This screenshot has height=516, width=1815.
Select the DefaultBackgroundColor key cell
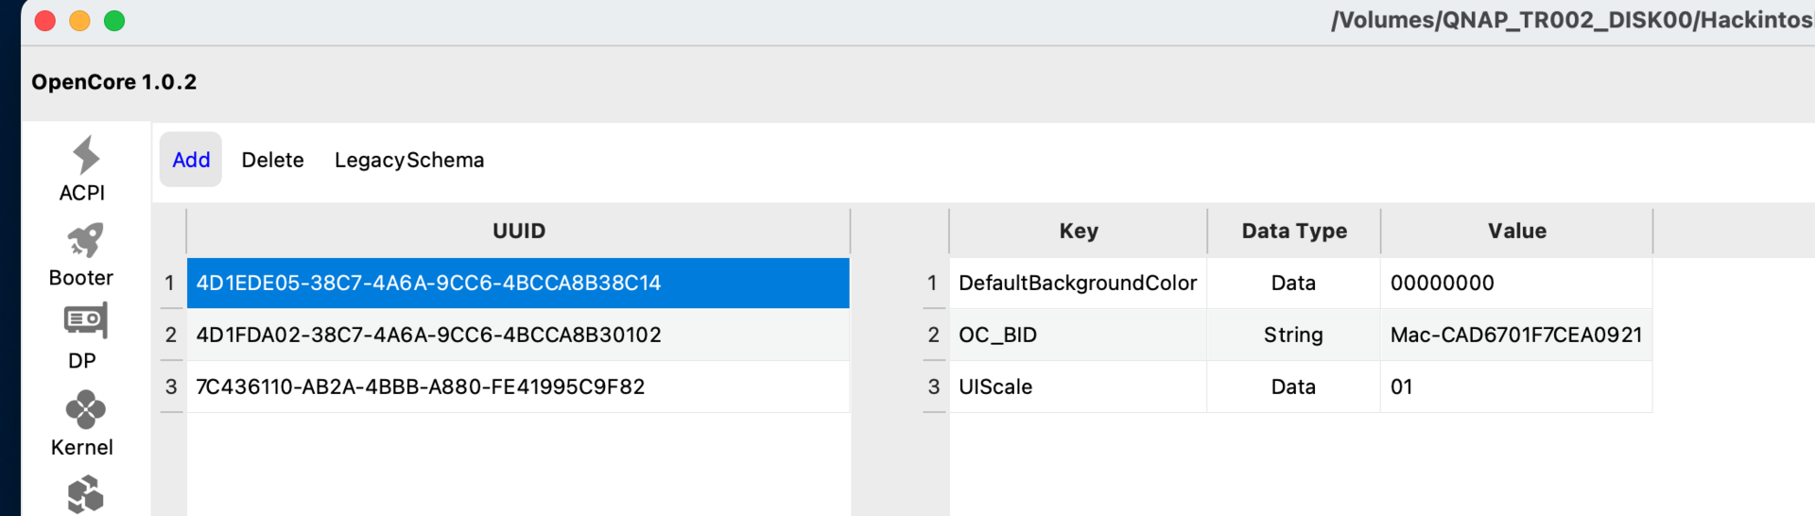tap(1078, 283)
